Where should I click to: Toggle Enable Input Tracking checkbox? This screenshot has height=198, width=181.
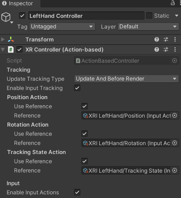(77, 88)
